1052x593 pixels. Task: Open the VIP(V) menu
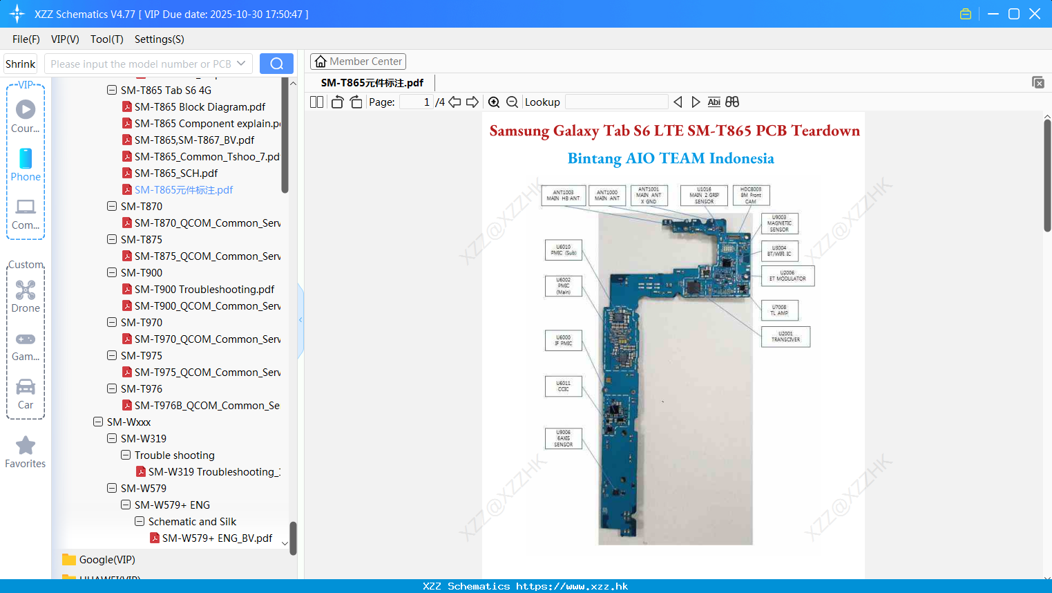coord(65,39)
